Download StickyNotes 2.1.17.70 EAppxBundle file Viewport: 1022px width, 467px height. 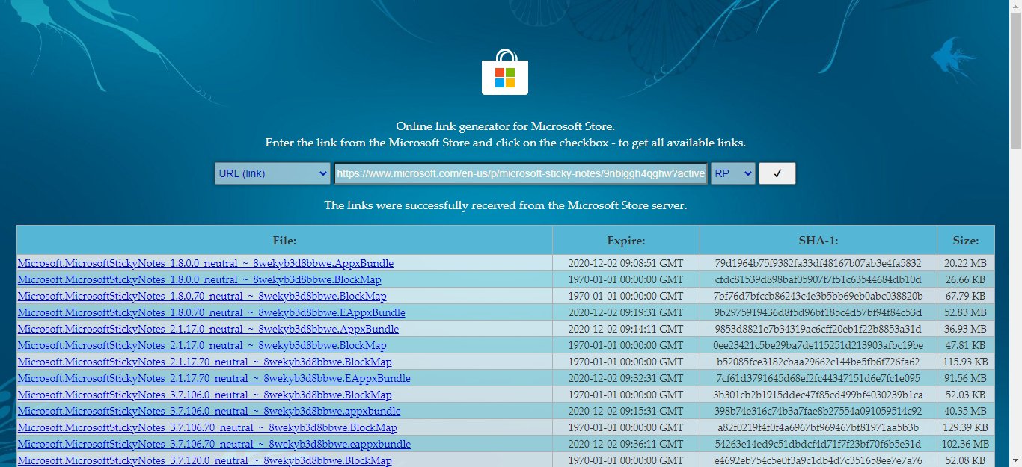(214, 378)
